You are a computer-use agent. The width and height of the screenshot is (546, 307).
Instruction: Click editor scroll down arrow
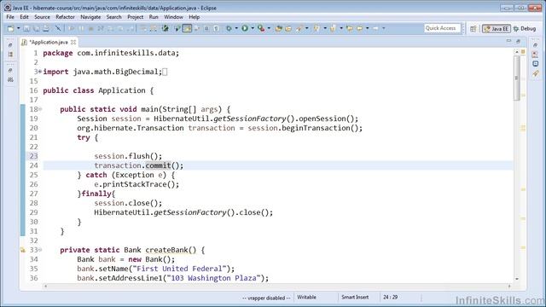click(x=517, y=279)
